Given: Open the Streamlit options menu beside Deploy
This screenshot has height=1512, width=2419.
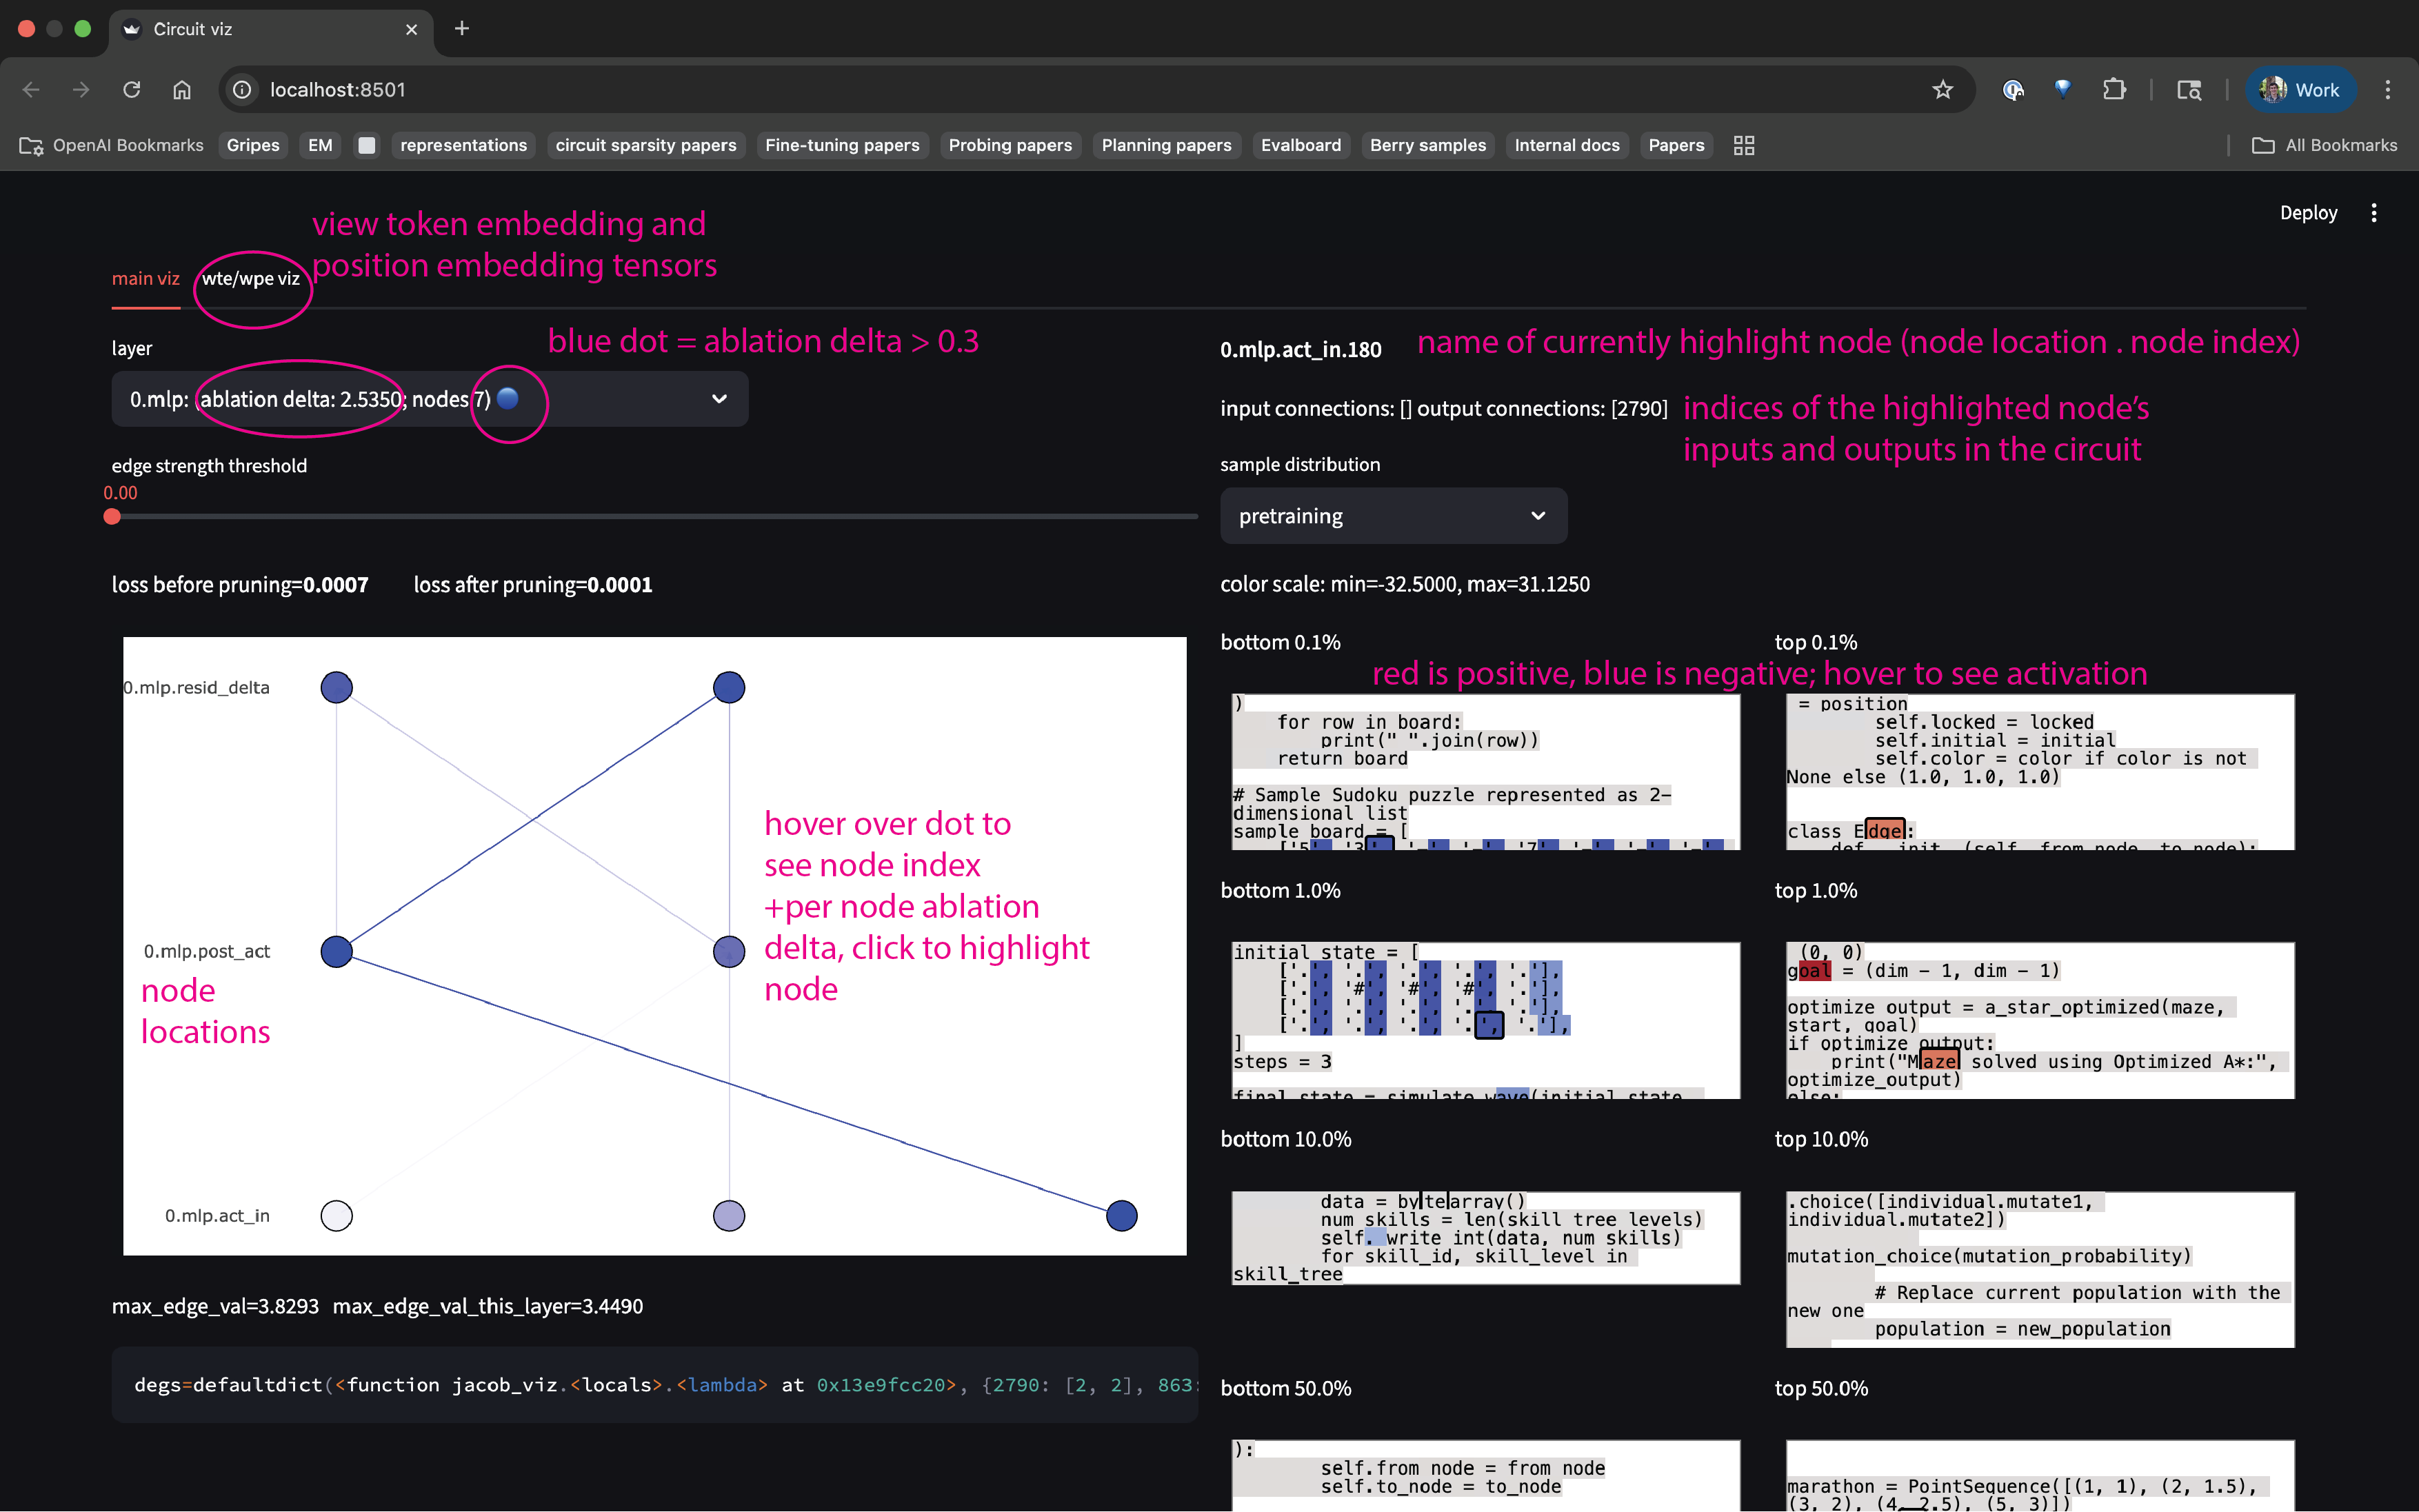Looking at the screenshot, I should (x=2374, y=212).
